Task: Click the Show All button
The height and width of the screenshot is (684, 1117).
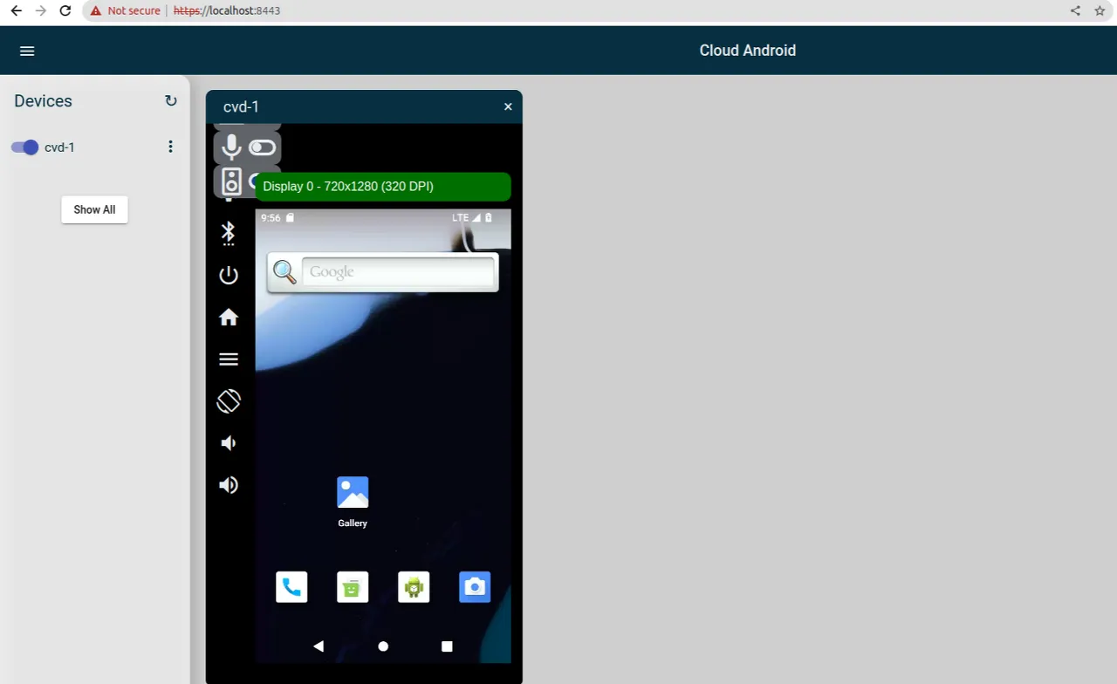Action: coord(94,209)
